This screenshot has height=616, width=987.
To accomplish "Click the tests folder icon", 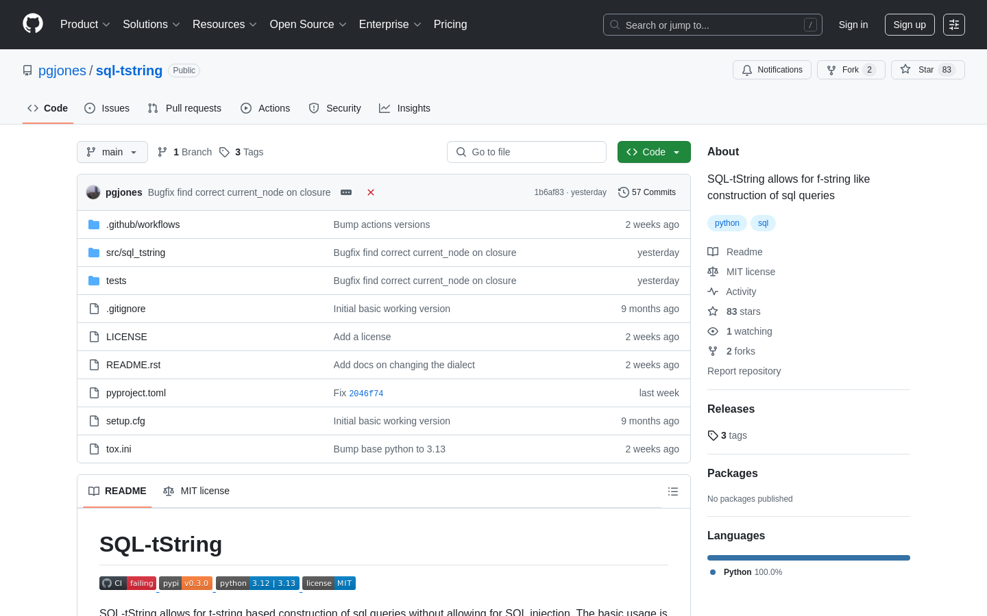I will tap(94, 281).
